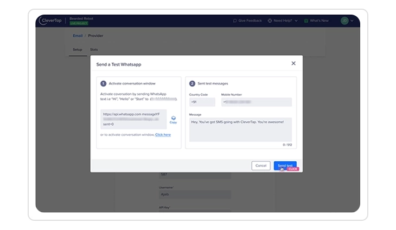Screen dimensions: 396x230
Task: Click the Need Help lifebuoy icon
Action: 270,21
